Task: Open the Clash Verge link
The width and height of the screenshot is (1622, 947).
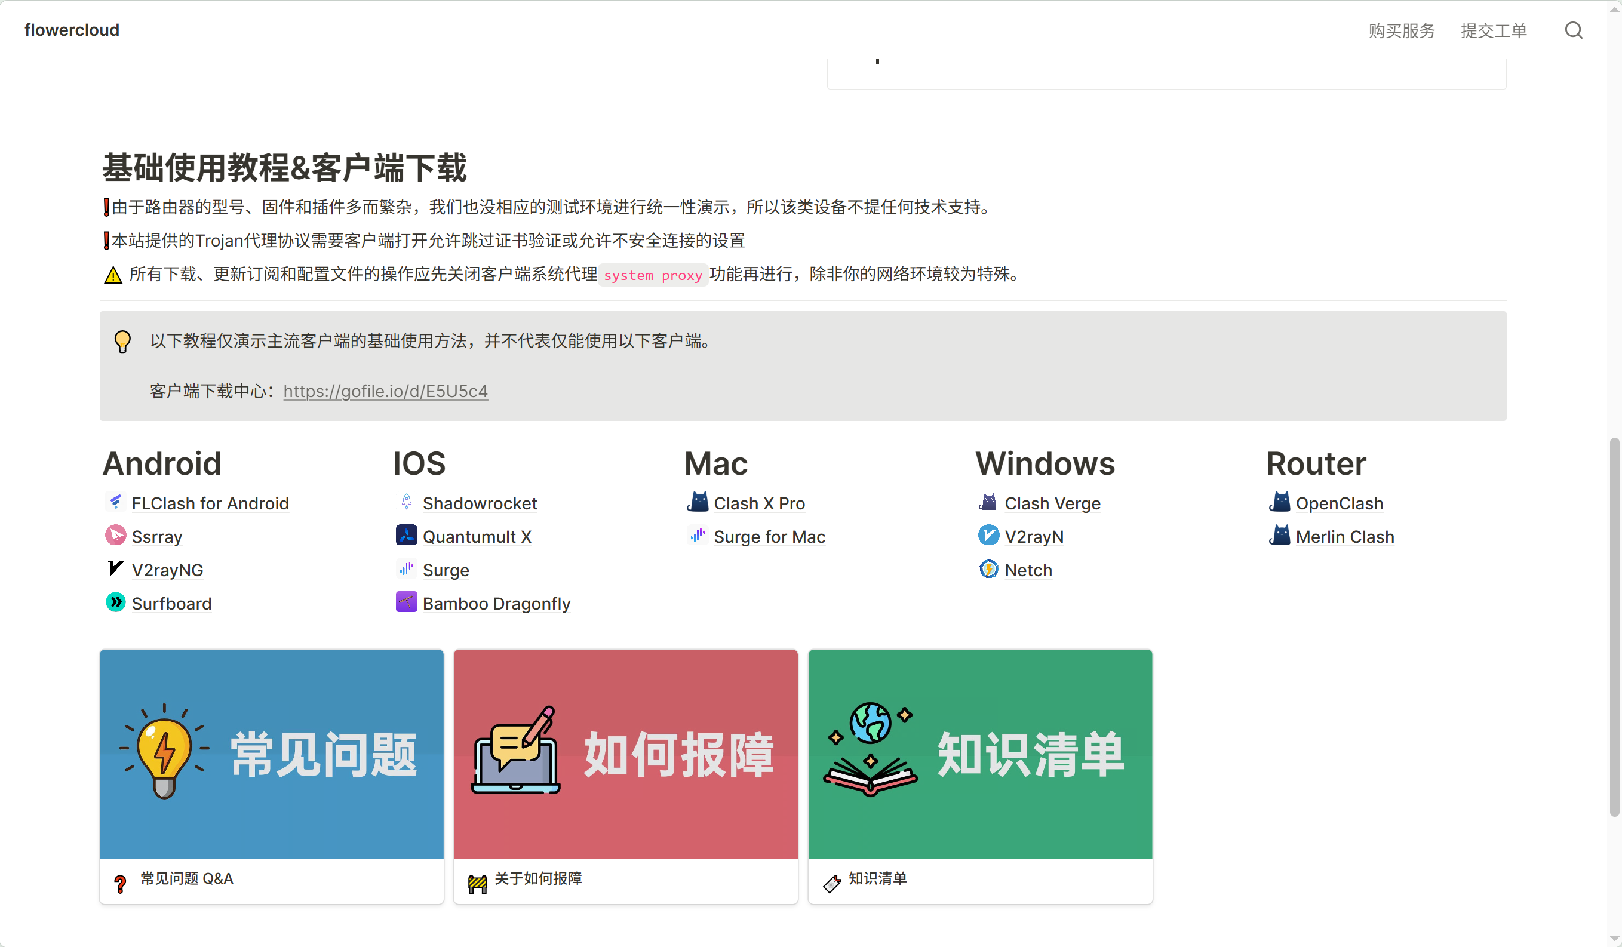Action: click(1052, 503)
